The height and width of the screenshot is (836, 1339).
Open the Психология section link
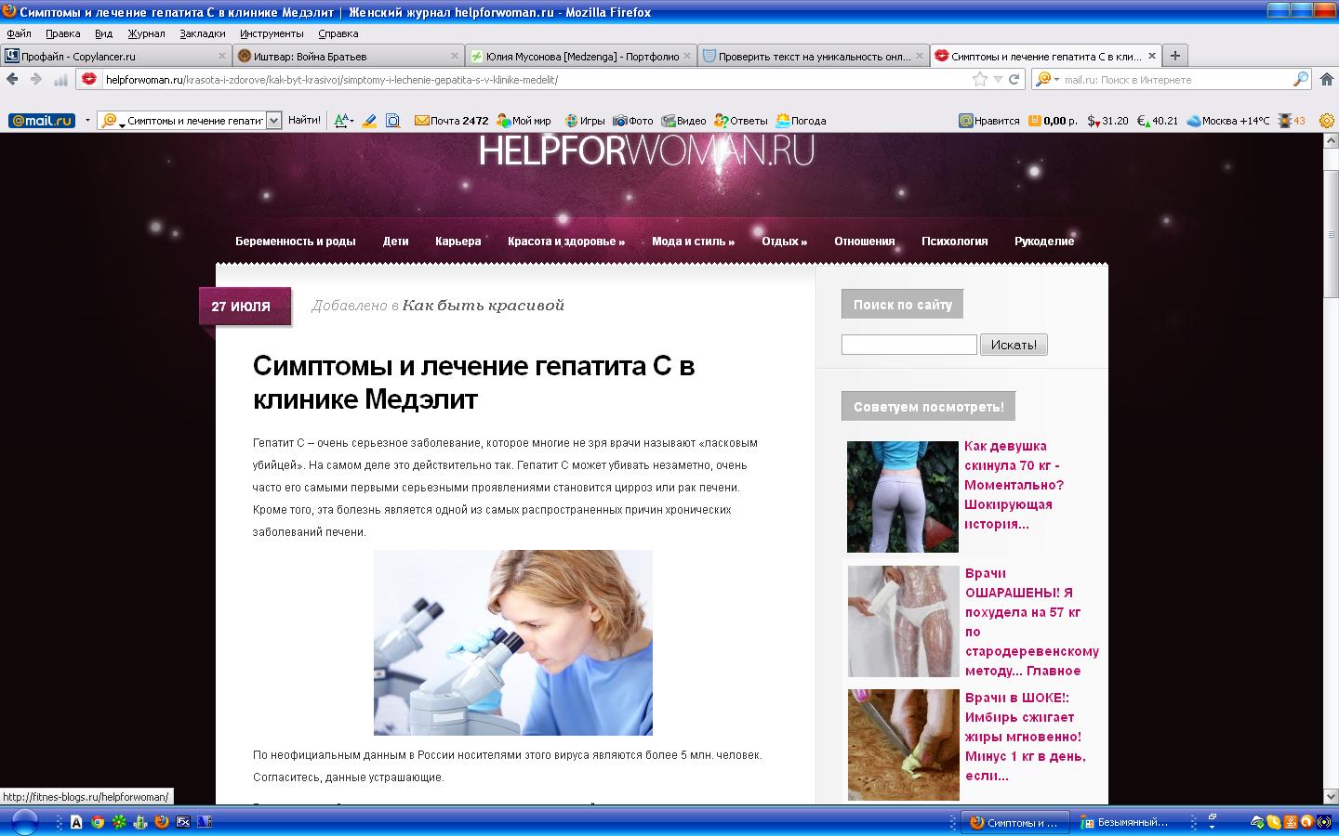coord(955,242)
